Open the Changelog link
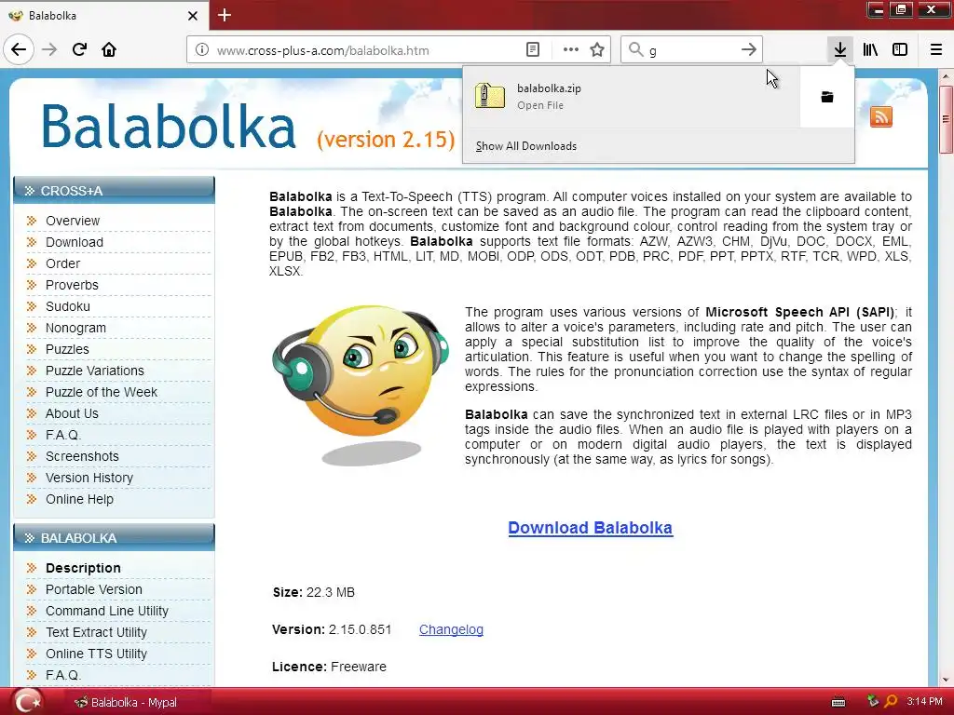 click(451, 630)
